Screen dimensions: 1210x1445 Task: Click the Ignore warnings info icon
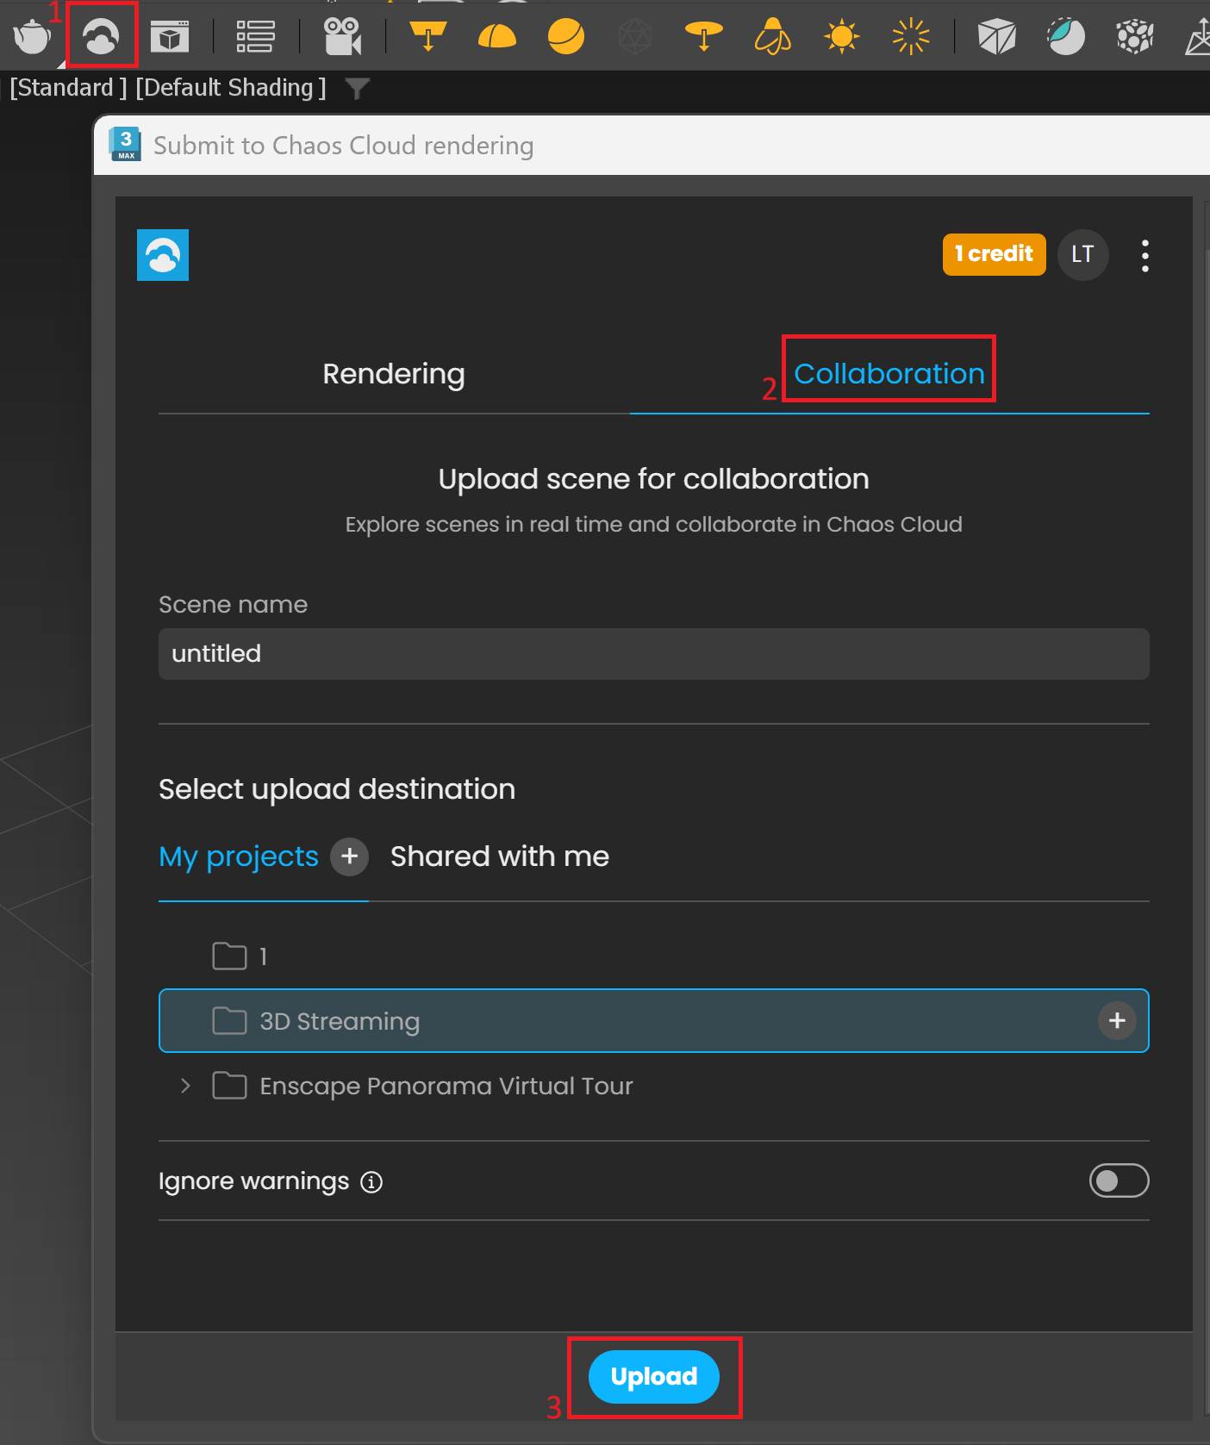[x=371, y=1181]
